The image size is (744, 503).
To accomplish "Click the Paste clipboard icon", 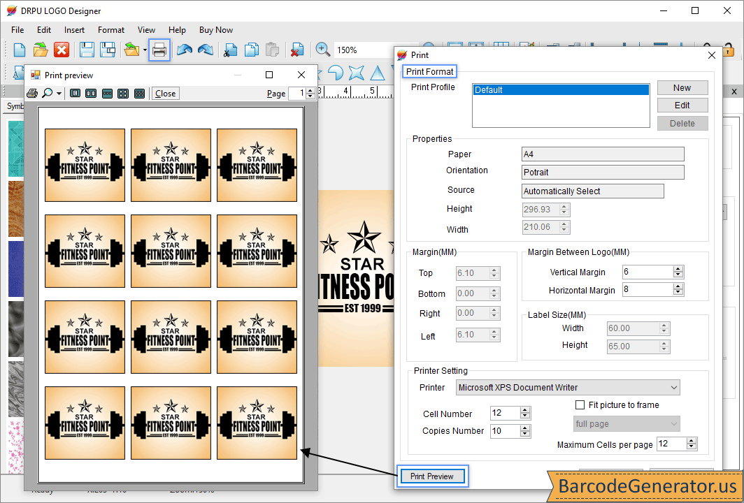I will [273, 50].
